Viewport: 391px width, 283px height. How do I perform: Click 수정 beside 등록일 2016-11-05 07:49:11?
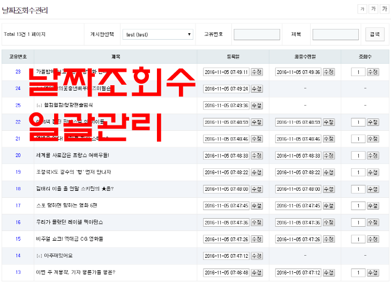[x=257, y=72]
